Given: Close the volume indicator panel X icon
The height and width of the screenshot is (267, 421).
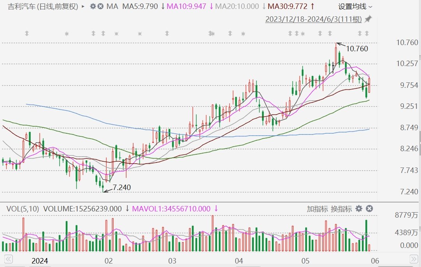Looking at the screenshot, I should coord(370,209).
